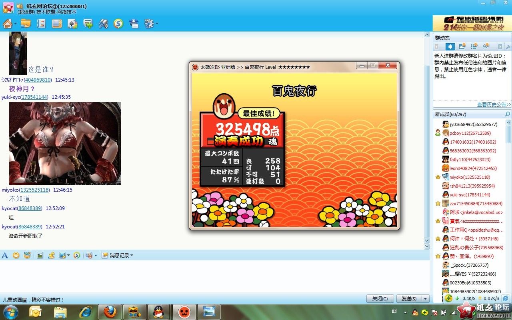This screenshot has height=320, width=512.
Task: Open the group shared files folder icon
Action: pos(26,23)
